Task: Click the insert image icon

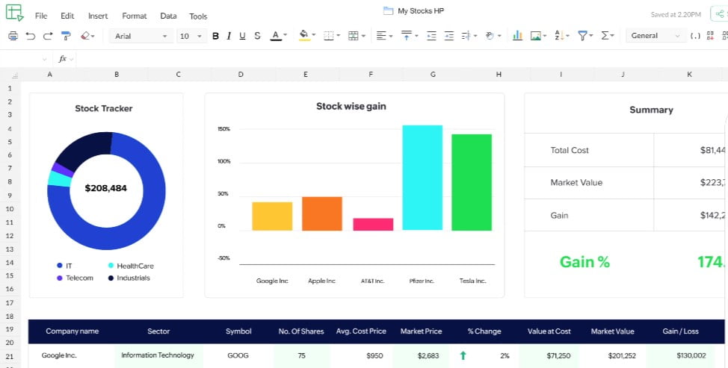Action: coord(536,36)
